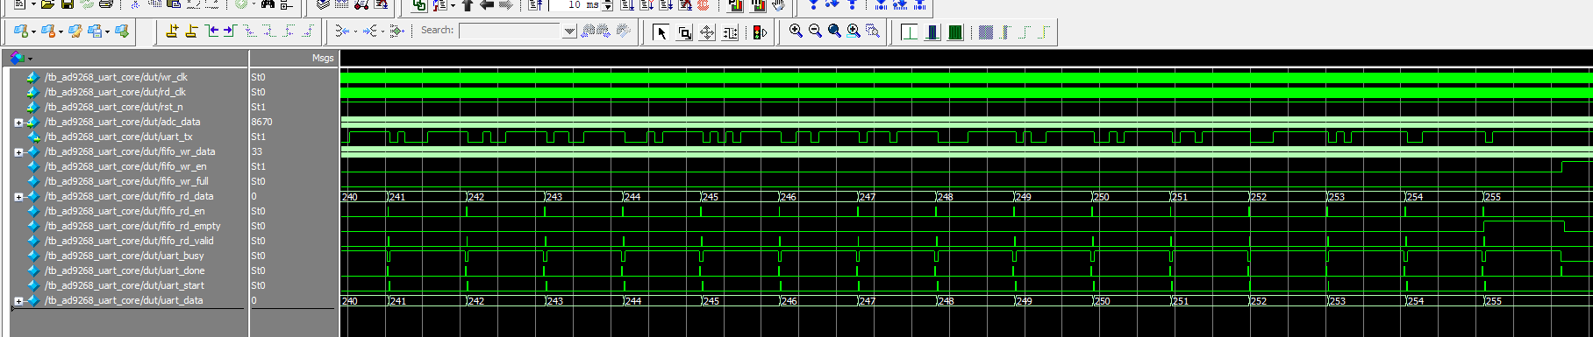Viewport: 1593px width, 337px height.
Task: Click the Restart simulation icon
Action: pyautogui.click(x=535, y=4)
